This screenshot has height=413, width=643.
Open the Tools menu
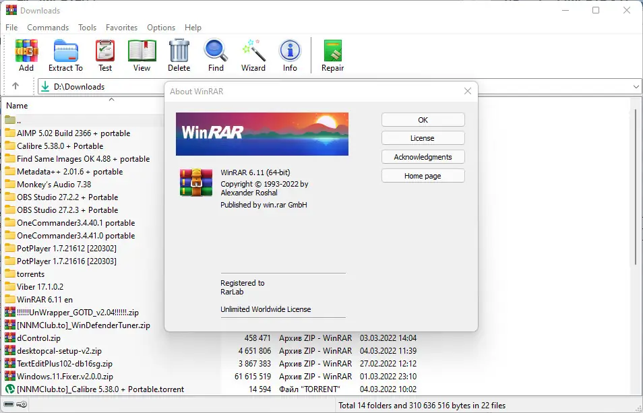click(88, 28)
